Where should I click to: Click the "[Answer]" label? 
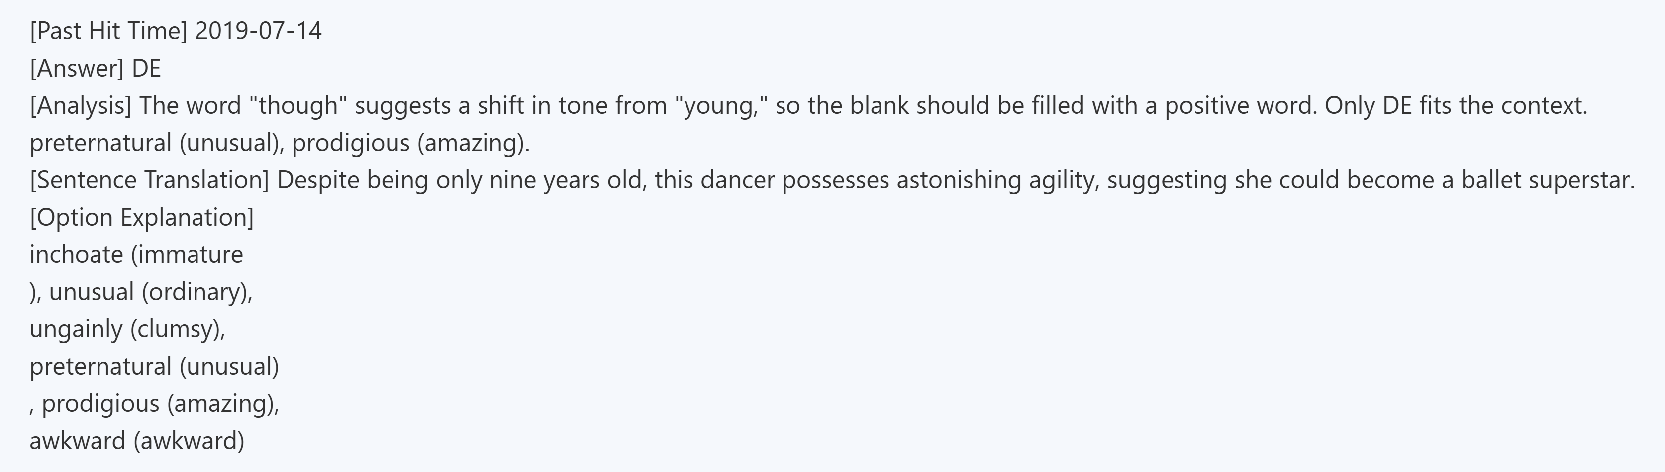coord(76,69)
